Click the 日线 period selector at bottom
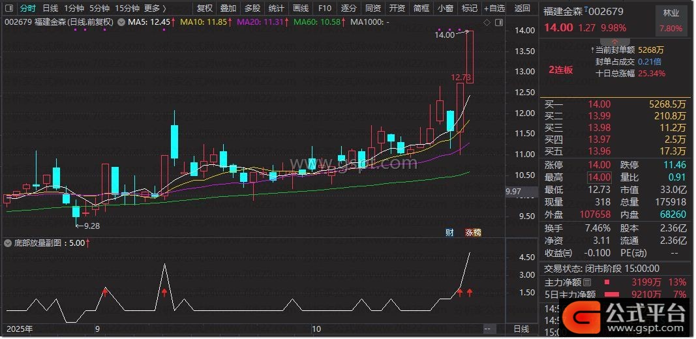This screenshot has width=696, height=339. [521, 329]
